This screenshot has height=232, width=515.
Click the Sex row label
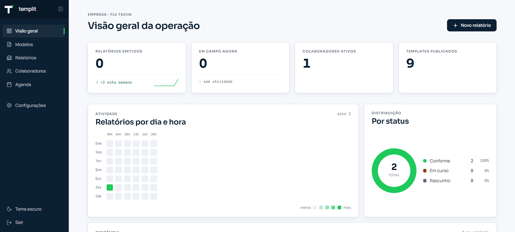point(99,187)
